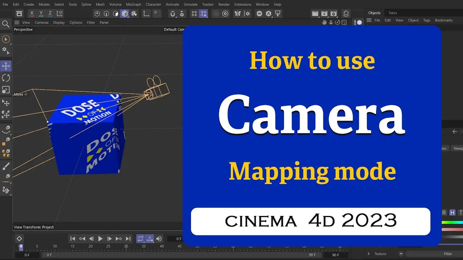Click the 90 F end frame field
Viewport: 463px width, 260px height.
(x=336, y=255)
